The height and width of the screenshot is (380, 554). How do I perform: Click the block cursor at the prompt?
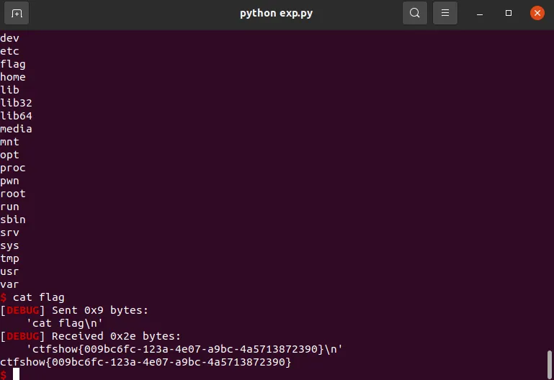coord(17,374)
